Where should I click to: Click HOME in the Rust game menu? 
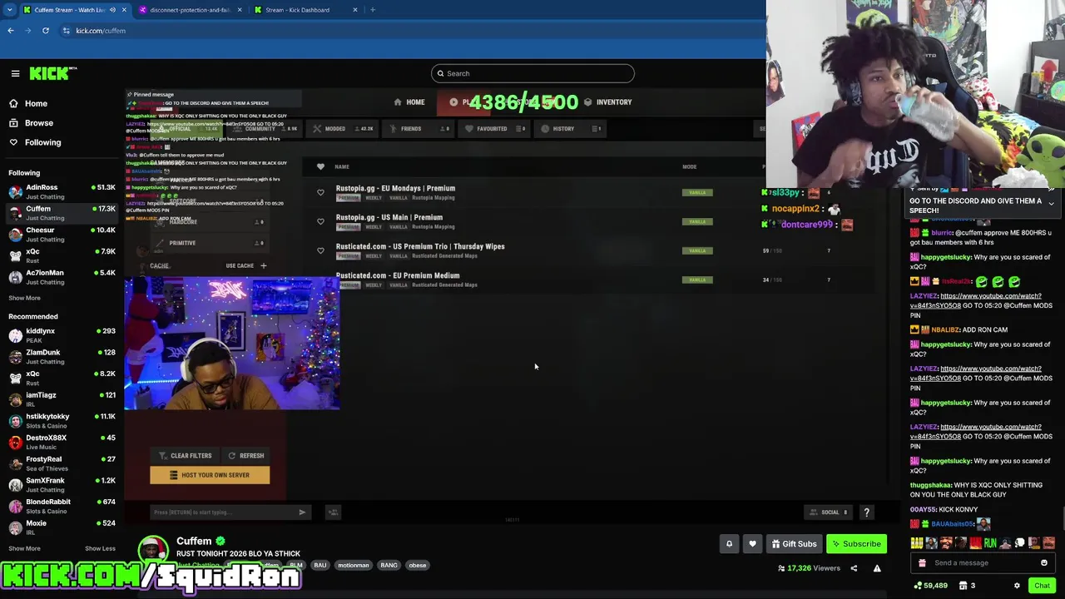pos(409,102)
